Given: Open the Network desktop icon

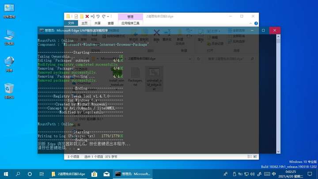Looking at the screenshot, I should 9,65.
